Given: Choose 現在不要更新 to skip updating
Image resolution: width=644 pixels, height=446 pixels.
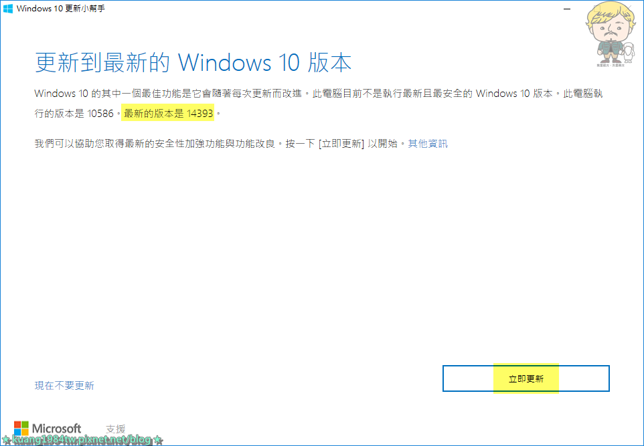Looking at the screenshot, I should [x=64, y=385].
